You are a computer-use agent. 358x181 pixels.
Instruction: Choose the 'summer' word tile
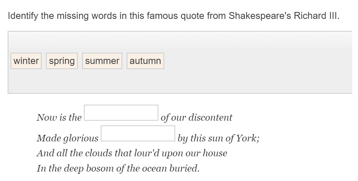(x=102, y=61)
